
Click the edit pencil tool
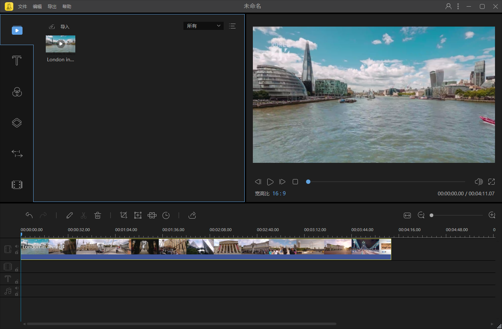pos(69,215)
